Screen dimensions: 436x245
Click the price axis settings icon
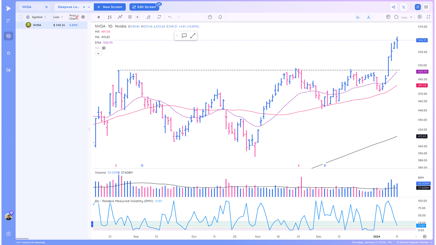coord(425,236)
